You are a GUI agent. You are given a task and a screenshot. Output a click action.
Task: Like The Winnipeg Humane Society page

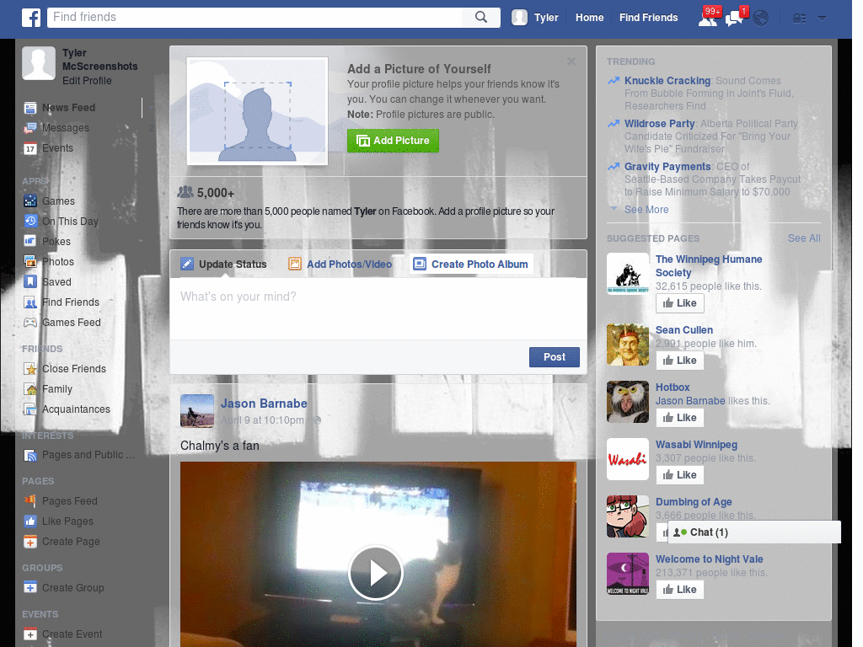pyautogui.click(x=680, y=303)
